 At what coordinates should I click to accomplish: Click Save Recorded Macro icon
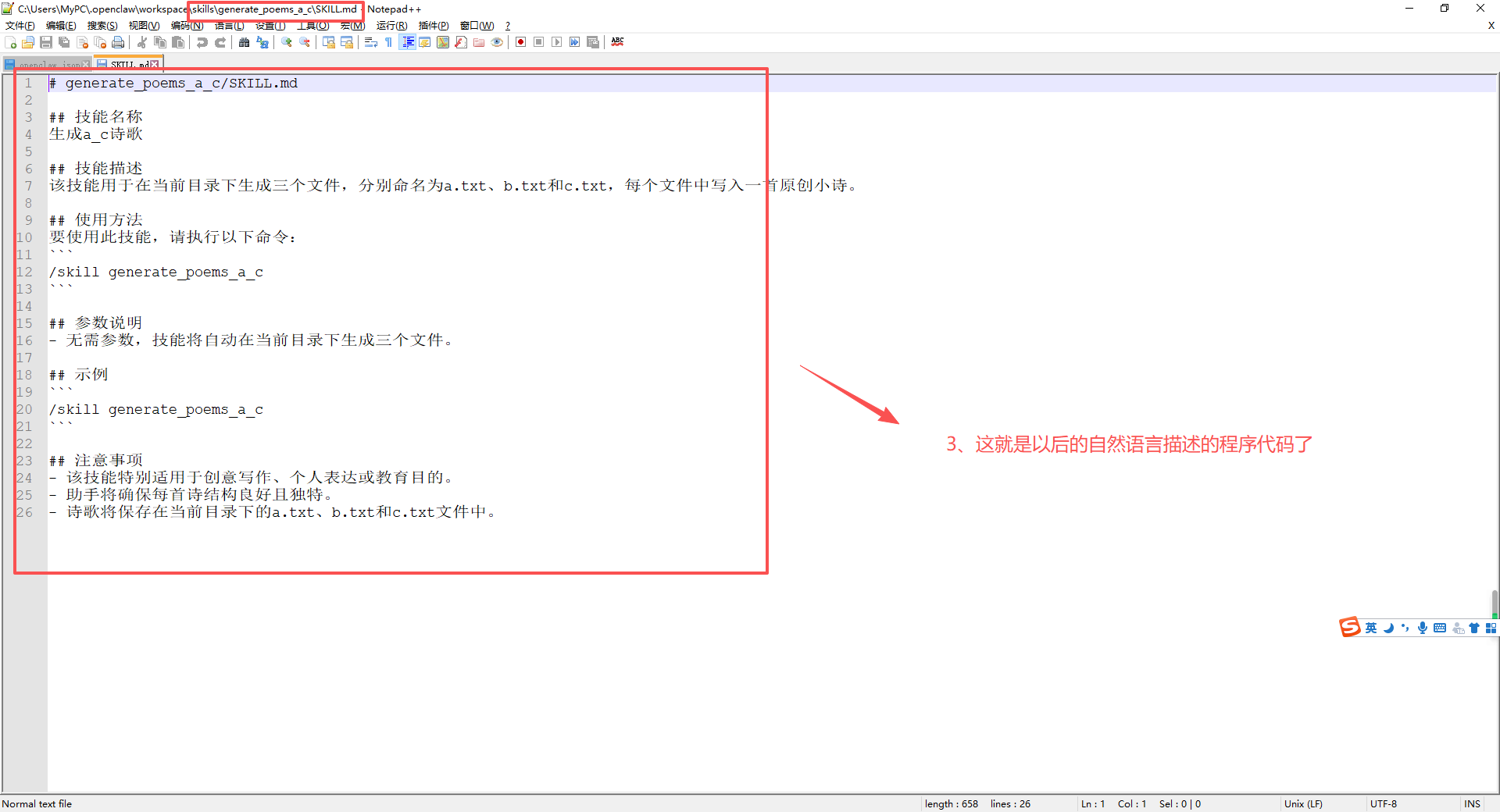[593, 42]
